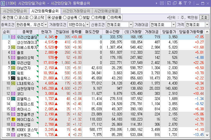Click the 신 badge on 우리산업 row

tap(13, 63)
